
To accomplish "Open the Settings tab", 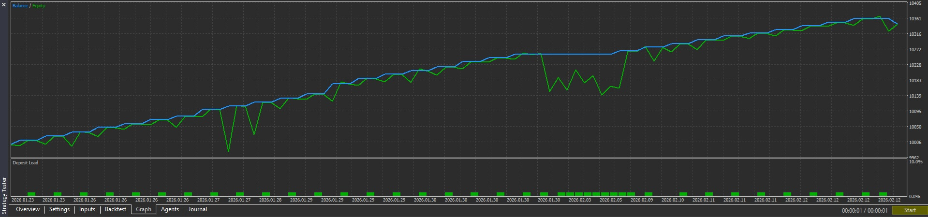I will (x=59, y=210).
